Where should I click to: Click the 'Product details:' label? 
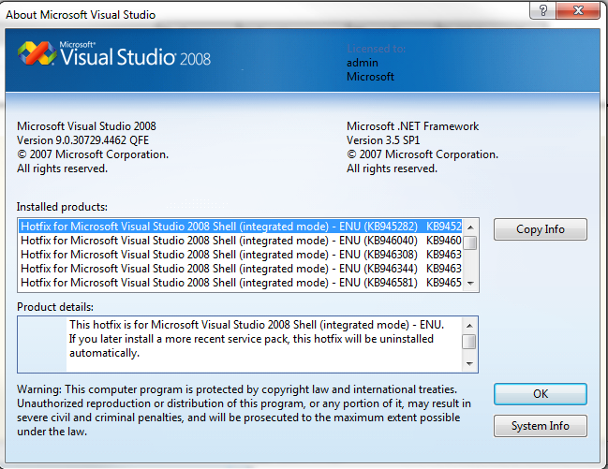(x=55, y=307)
